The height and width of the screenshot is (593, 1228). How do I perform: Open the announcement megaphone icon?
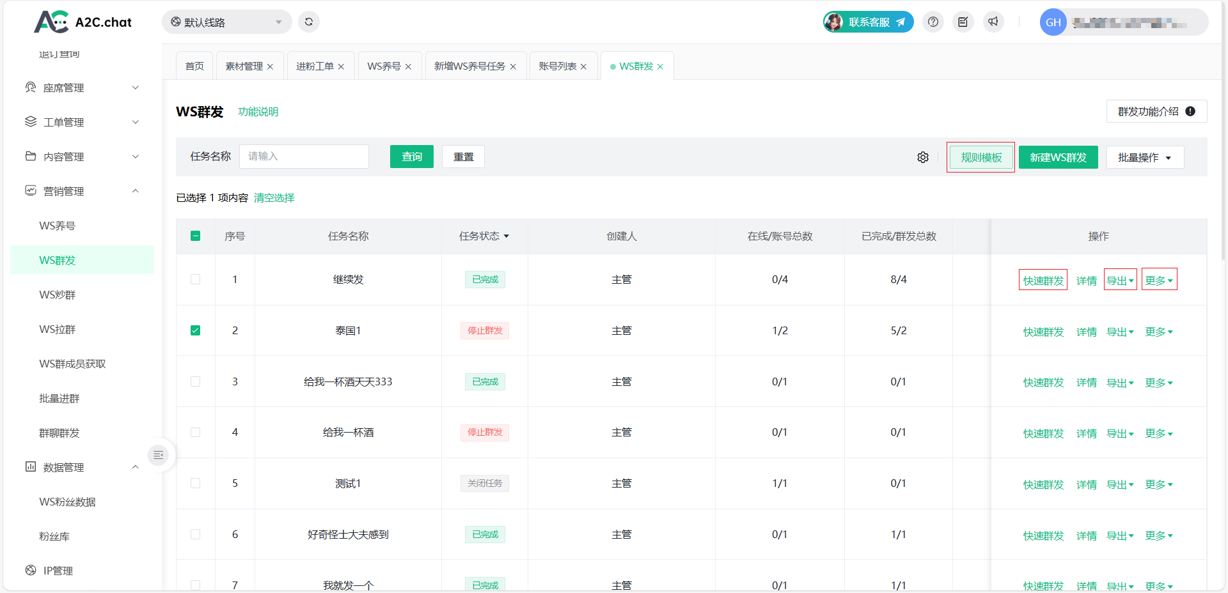point(993,22)
